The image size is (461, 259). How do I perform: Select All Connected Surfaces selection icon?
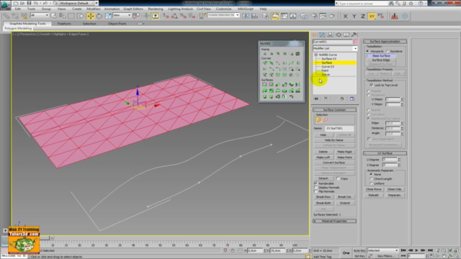click(326, 120)
